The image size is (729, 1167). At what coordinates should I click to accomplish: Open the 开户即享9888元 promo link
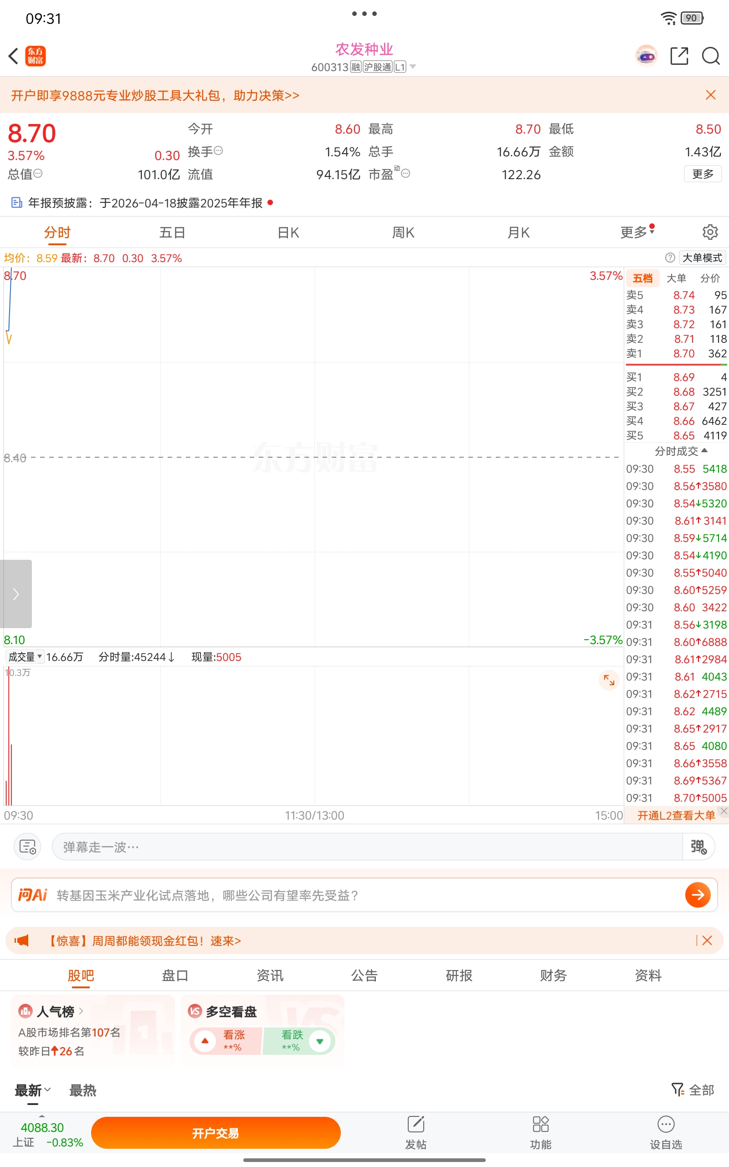(155, 95)
